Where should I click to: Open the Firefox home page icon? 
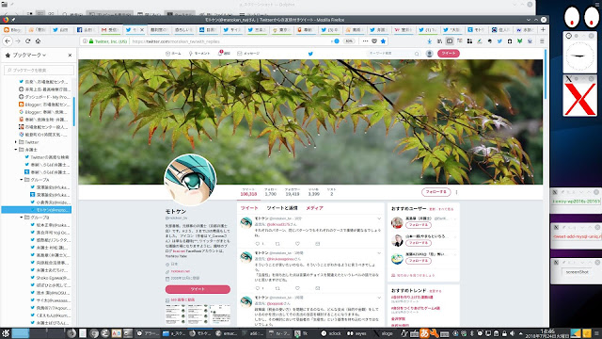pos(38,41)
